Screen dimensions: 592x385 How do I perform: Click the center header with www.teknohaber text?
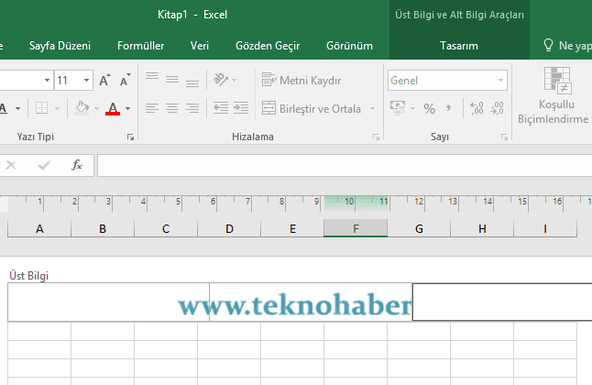pyautogui.click(x=311, y=302)
